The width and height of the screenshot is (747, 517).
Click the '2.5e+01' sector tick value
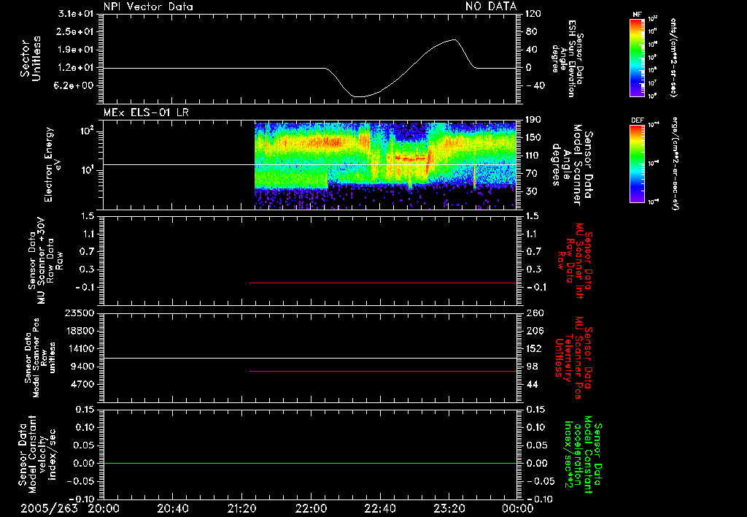point(76,31)
